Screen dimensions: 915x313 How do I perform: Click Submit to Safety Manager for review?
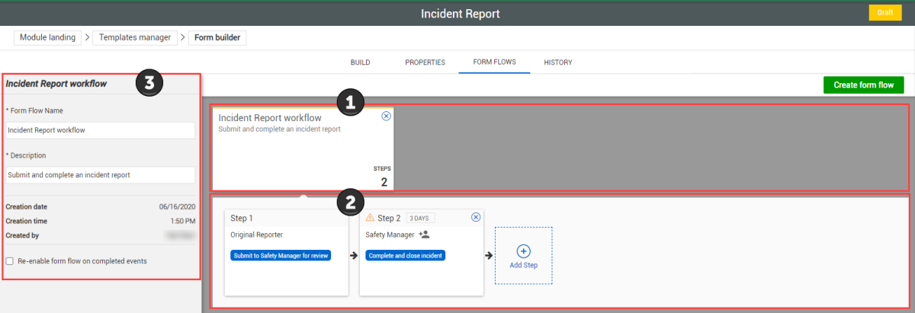coord(281,256)
